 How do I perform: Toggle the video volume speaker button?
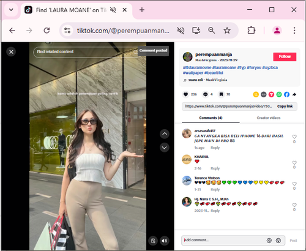click(x=164, y=241)
